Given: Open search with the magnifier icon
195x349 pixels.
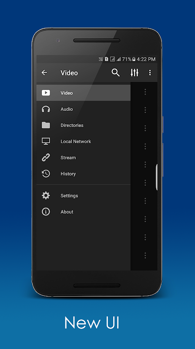Looking at the screenshot, I should pyautogui.click(x=115, y=72).
